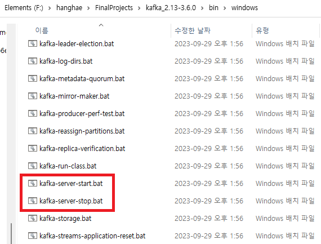Select the kafka-server-start.bat file icon
321x244 pixels.
pos(33,183)
